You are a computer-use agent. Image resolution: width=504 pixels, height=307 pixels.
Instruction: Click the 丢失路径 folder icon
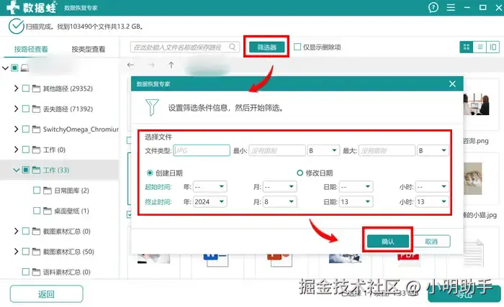pos(36,109)
